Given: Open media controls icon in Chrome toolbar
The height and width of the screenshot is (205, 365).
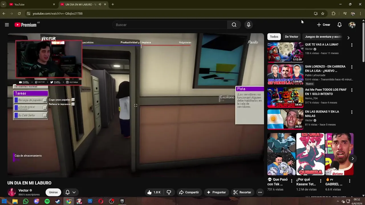Looking at the screenshot, I should (345, 13).
